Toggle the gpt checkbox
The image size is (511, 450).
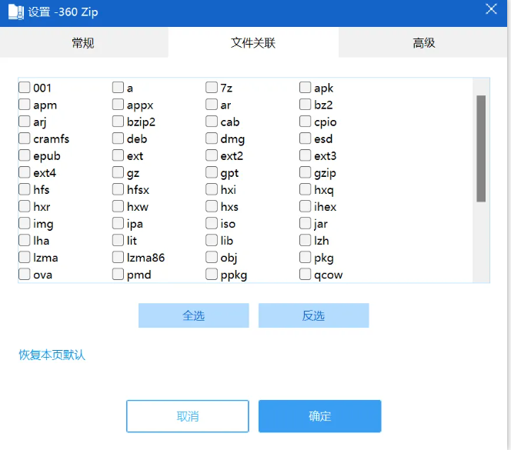(x=212, y=172)
